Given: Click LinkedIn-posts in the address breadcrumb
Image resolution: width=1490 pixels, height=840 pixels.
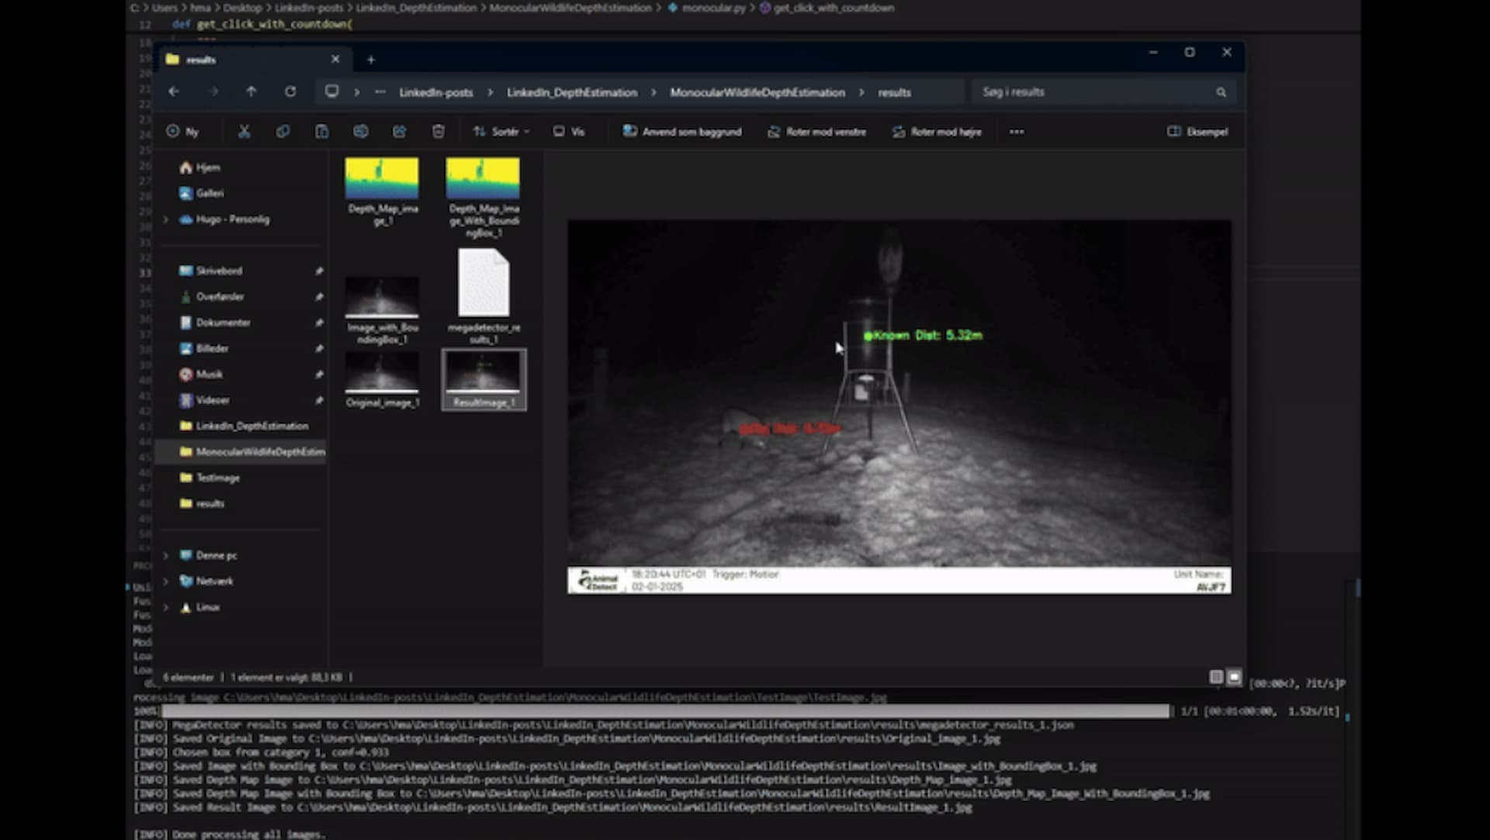Looking at the screenshot, I should [436, 92].
